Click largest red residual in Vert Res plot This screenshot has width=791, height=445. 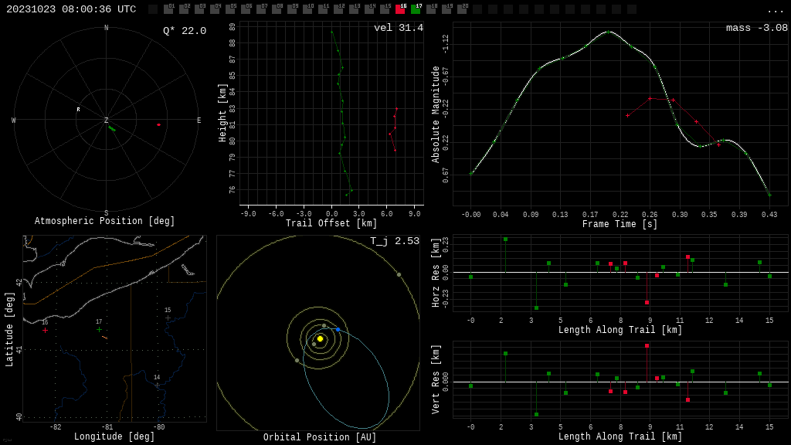647,345
